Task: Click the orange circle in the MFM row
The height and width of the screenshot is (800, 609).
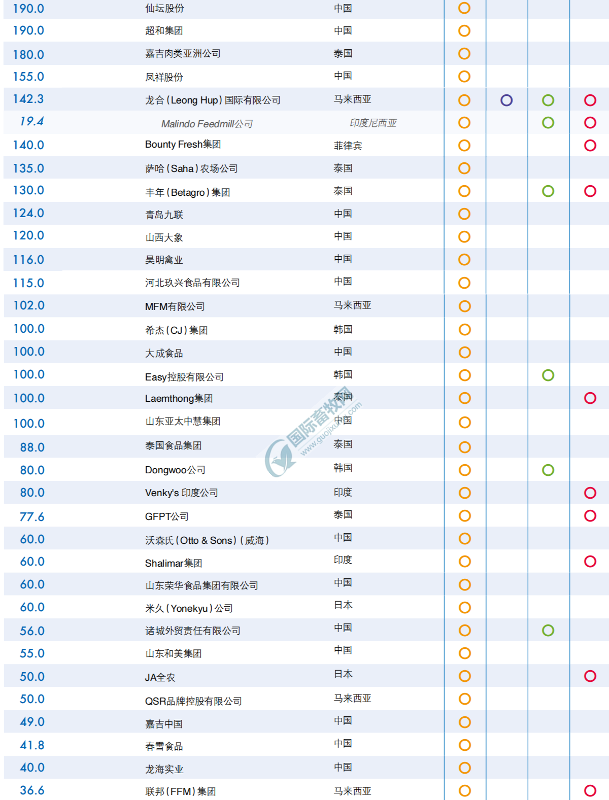Action: [x=464, y=306]
